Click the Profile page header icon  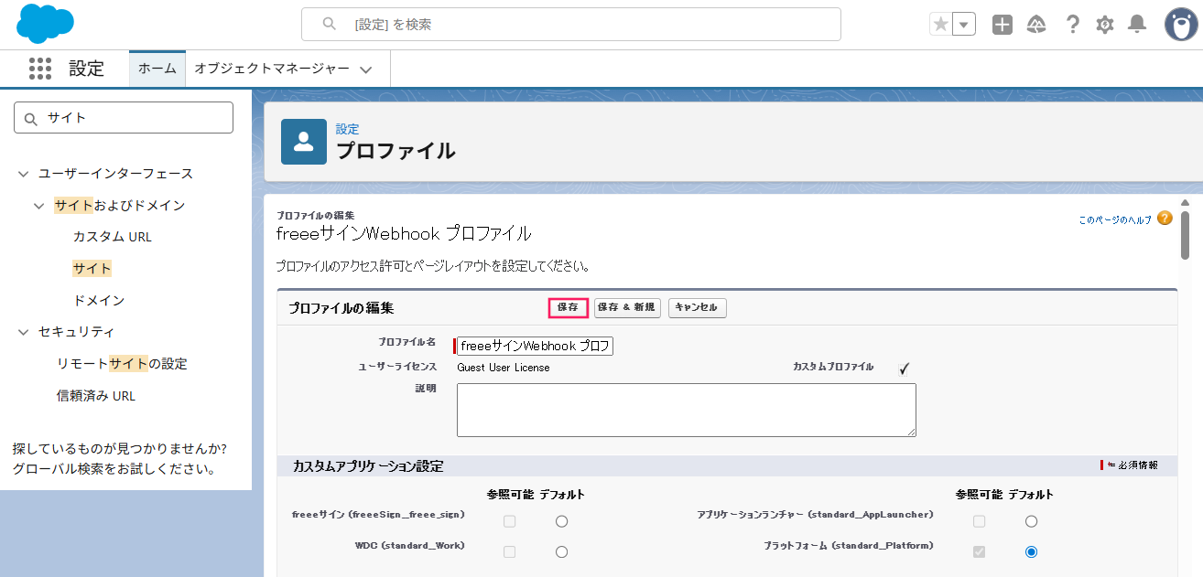pos(304,142)
